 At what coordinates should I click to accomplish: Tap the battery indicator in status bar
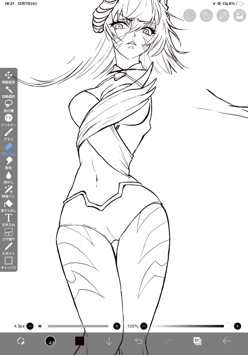pos(240,4)
